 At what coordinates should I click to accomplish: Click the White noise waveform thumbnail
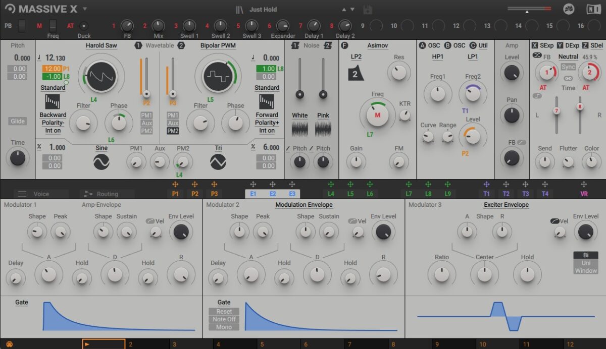tap(300, 129)
